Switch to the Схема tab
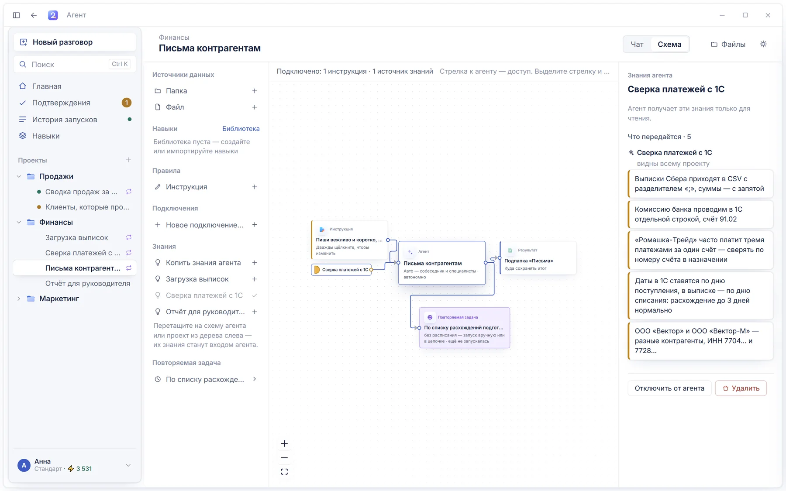The height and width of the screenshot is (491, 786). click(669, 44)
